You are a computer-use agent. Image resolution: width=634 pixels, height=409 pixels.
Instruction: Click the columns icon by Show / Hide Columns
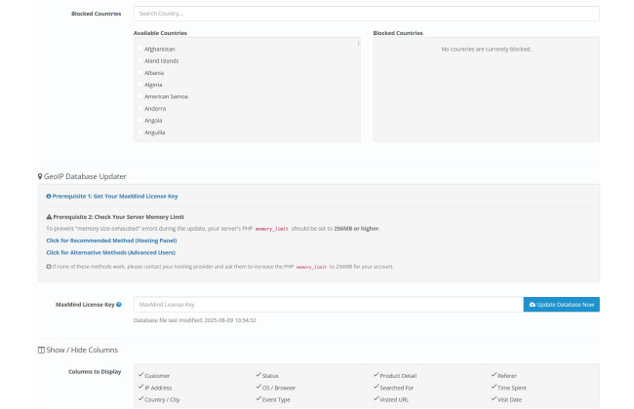pyautogui.click(x=41, y=350)
